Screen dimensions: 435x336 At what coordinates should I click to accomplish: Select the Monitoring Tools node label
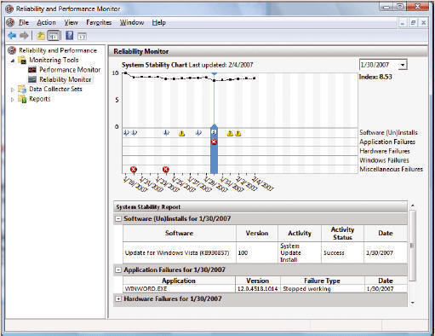coord(54,60)
